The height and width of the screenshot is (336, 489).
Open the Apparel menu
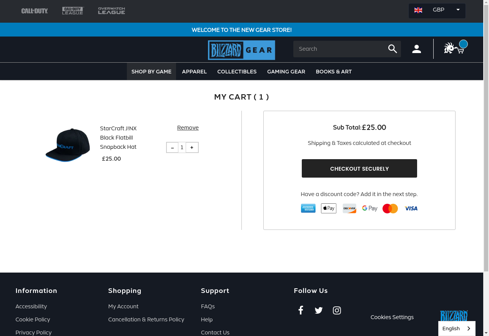pos(195,72)
